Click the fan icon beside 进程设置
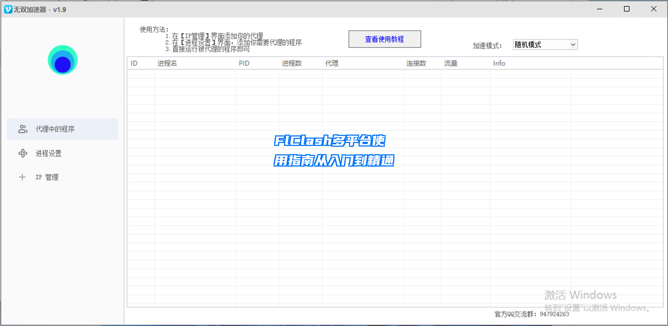The height and width of the screenshot is (326, 668). point(23,153)
